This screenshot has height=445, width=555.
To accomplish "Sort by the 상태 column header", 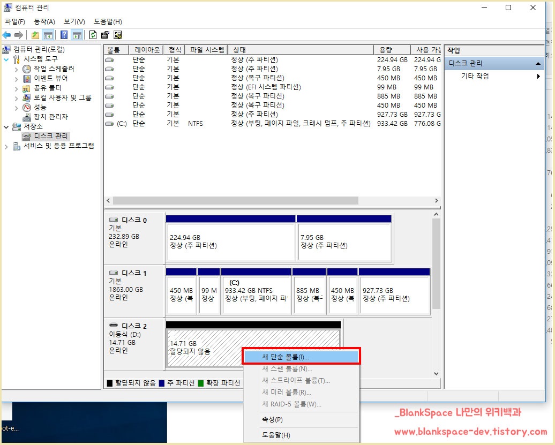I will (301, 50).
